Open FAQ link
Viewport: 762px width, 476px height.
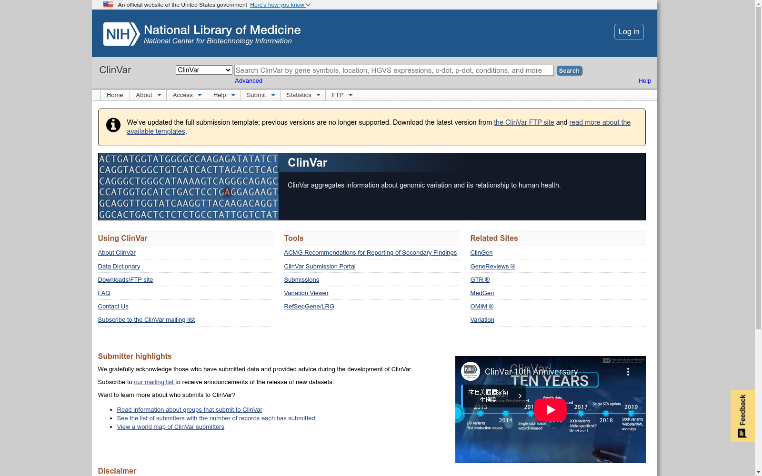click(x=104, y=293)
